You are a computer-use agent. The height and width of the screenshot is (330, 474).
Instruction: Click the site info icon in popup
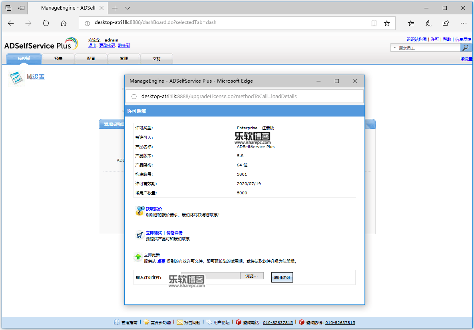pyautogui.click(x=133, y=96)
